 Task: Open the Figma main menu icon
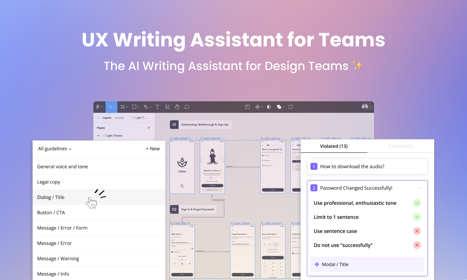point(98,107)
